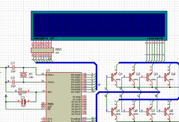Screen dimensions: 179x122
Task: Select the 8-digit seven-segment display
Action: pos(99,26)
